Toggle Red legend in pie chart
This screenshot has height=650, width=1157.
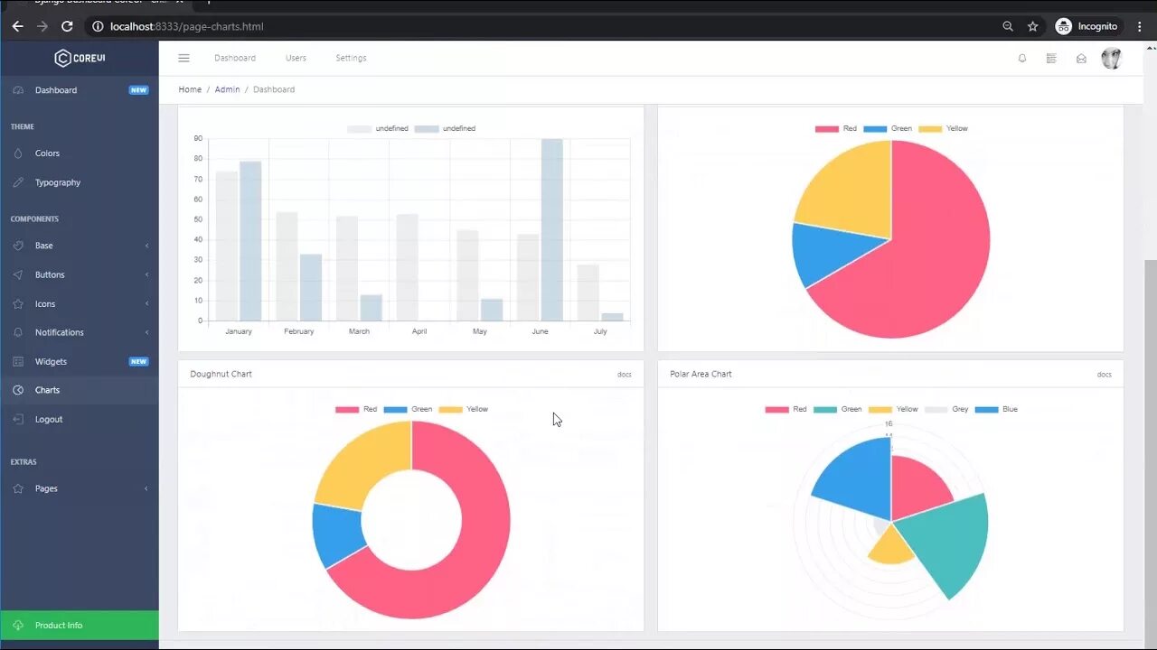[836, 129]
